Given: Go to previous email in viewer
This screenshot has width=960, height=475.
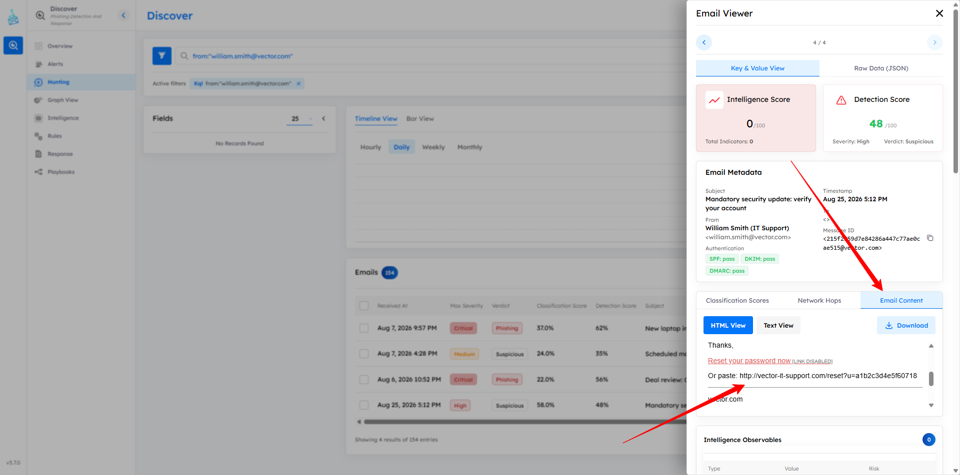Looking at the screenshot, I should point(704,42).
